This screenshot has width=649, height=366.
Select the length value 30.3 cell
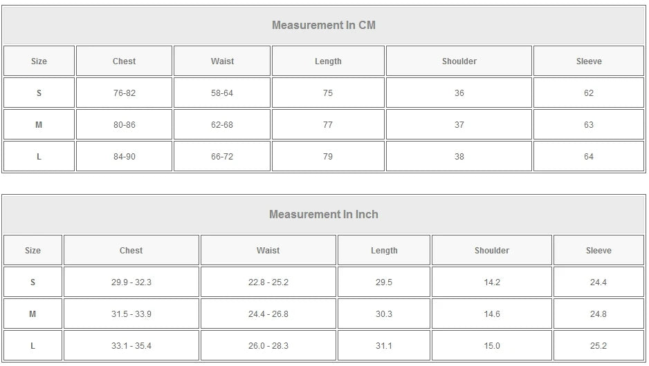384,314
